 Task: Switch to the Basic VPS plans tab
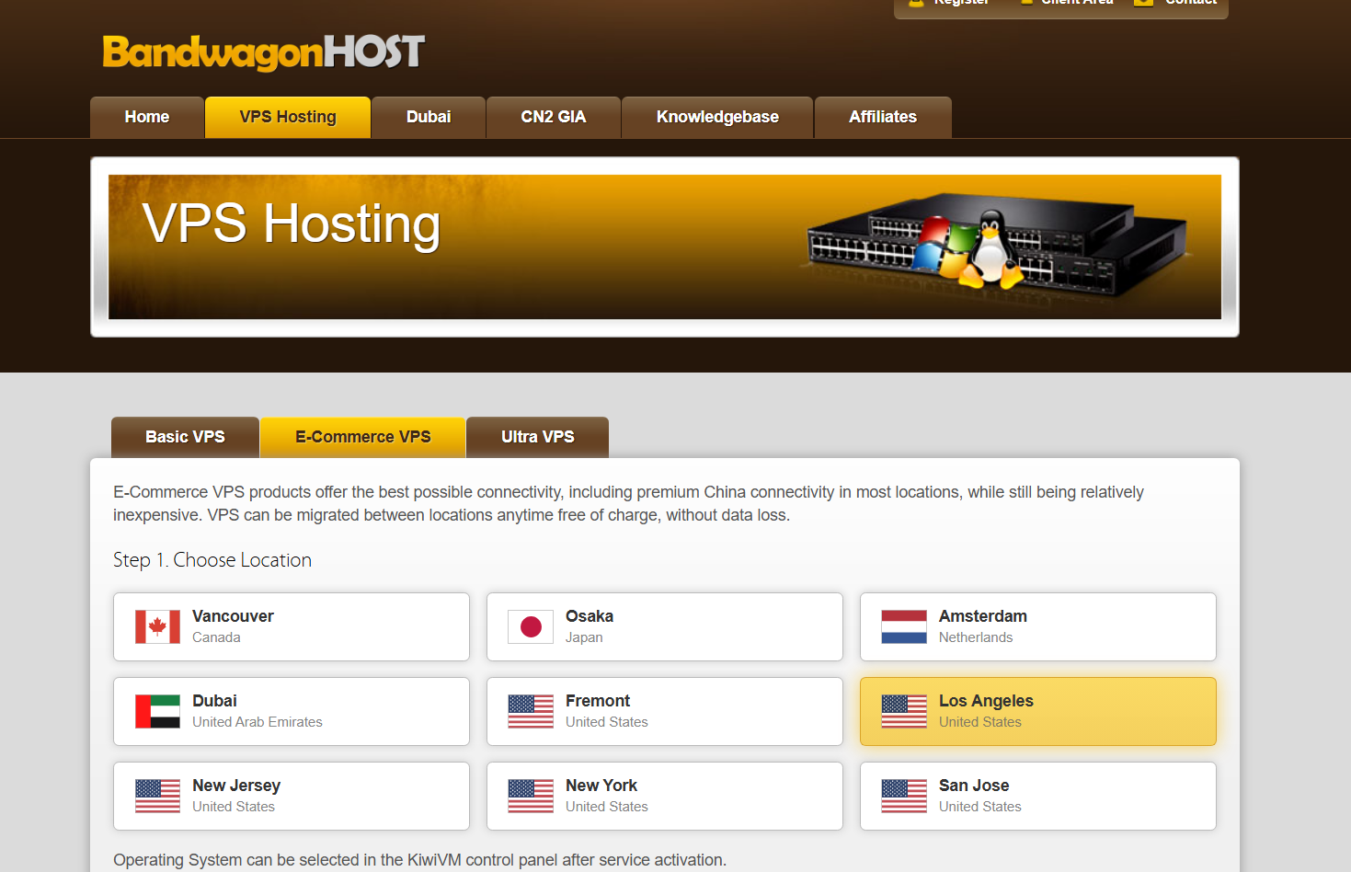pos(185,437)
